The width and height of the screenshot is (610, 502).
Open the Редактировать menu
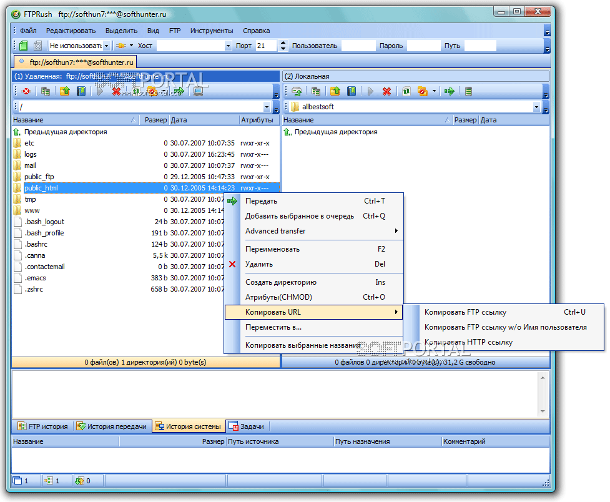point(71,31)
